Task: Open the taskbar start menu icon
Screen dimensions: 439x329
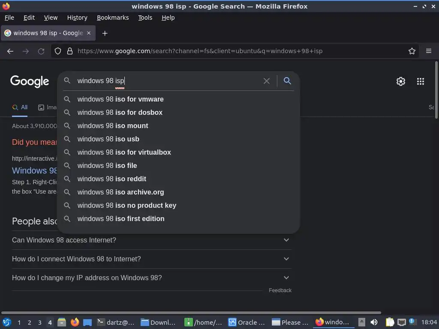Action: pos(7,322)
